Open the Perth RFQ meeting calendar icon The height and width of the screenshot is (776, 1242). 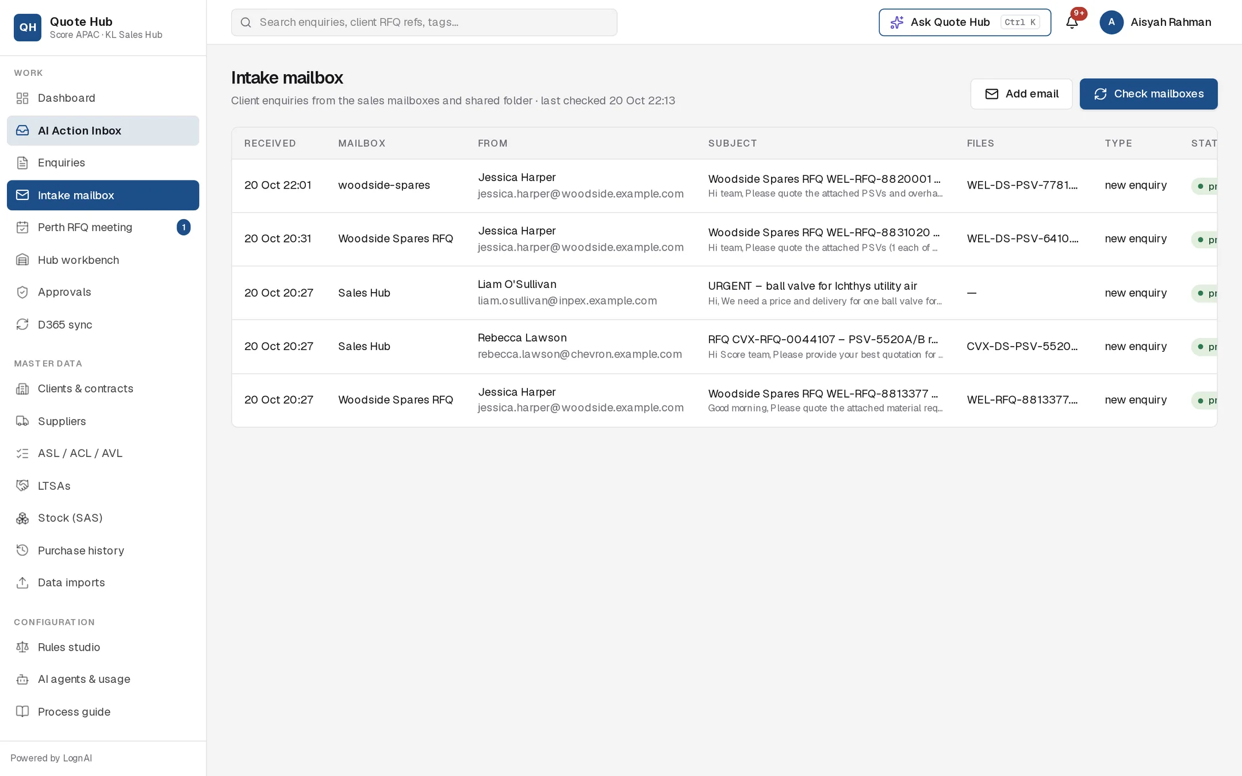[x=22, y=228]
